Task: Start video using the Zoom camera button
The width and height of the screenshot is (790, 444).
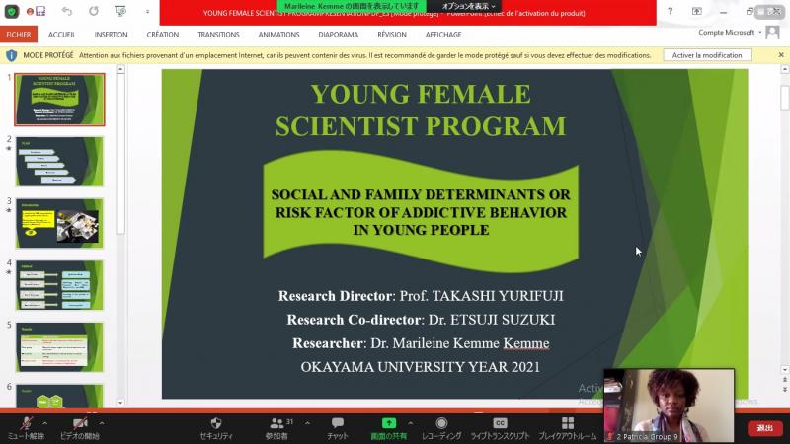Action: pos(80,428)
